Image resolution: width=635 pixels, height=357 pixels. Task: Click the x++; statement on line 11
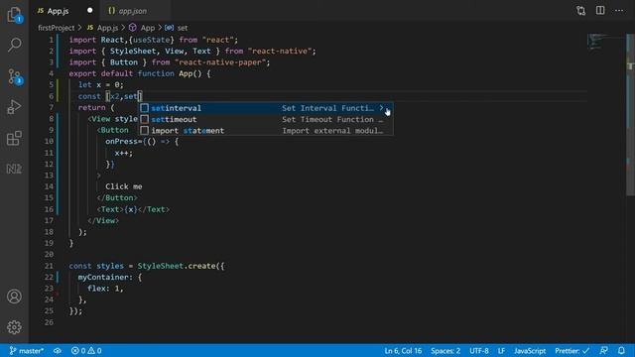[123, 153]
